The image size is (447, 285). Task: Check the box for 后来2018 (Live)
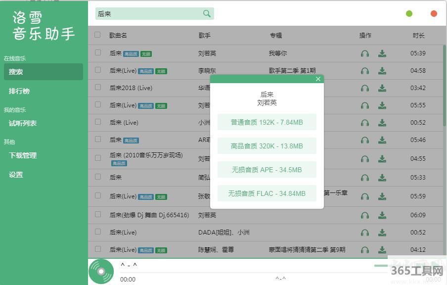(97, 88)
